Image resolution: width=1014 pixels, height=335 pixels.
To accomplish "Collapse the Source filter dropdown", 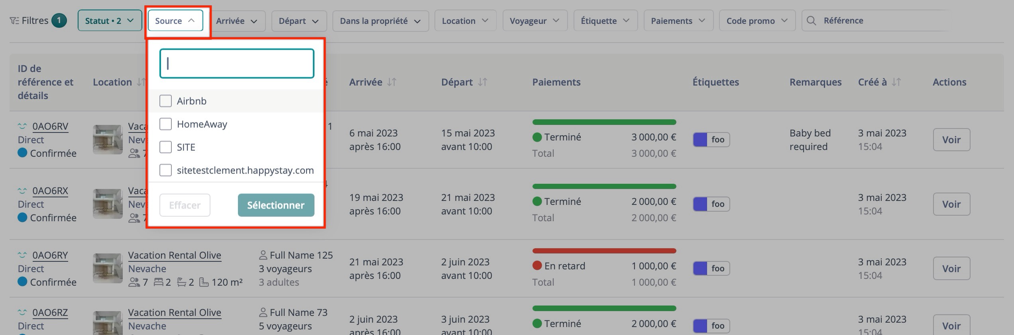I will (175, 20).
